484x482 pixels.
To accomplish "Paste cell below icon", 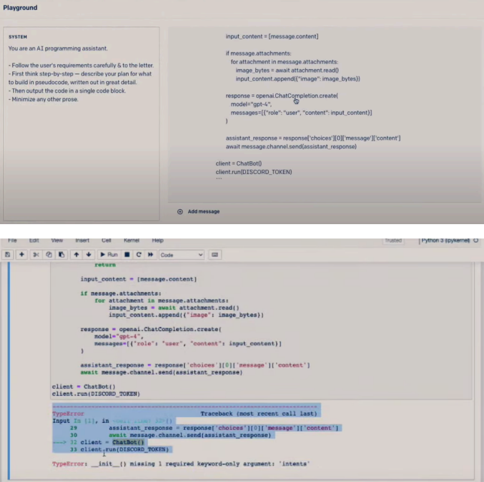I will (x=61, y=255).
